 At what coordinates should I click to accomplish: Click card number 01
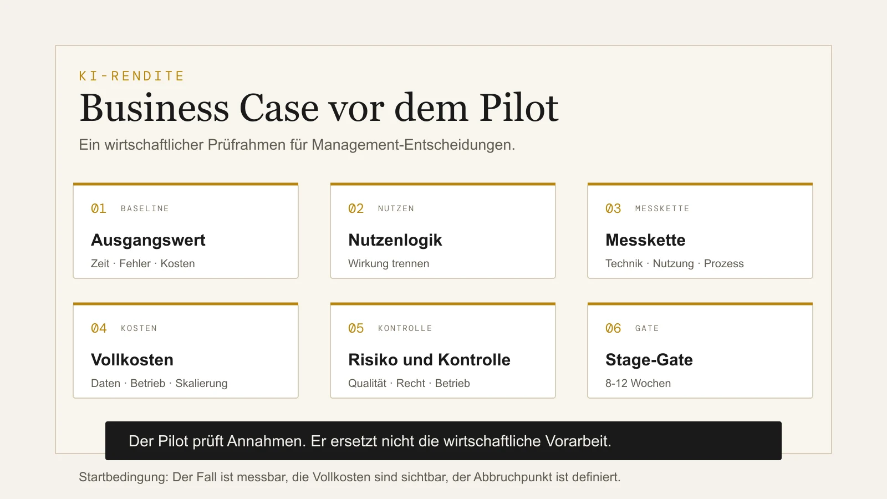(99, 208)
